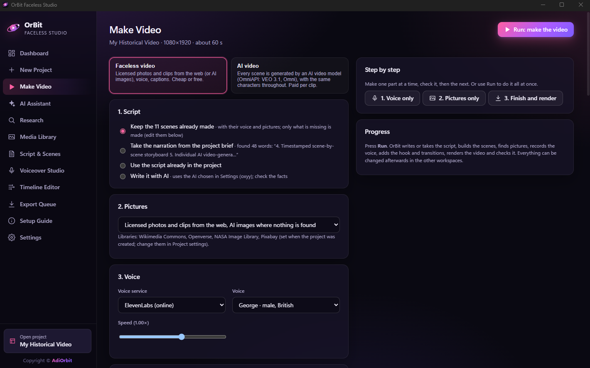This screenshot has width=590, height=368.
Task: Go to New Project
Action: pos(48,70)
